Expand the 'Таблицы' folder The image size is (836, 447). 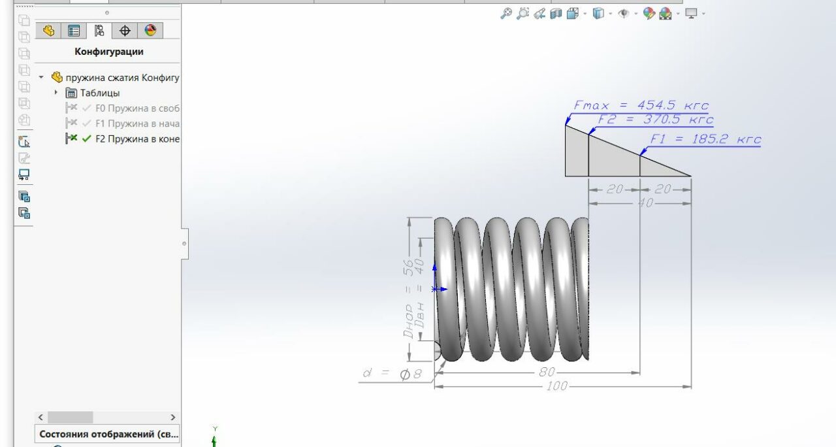click(56, 93)
